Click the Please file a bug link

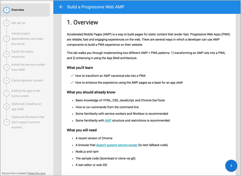point(37,173)
